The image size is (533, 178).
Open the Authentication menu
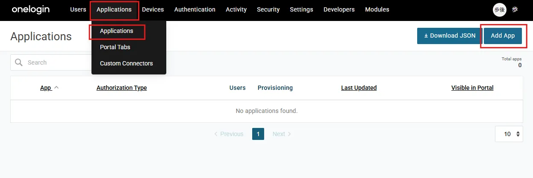(195, 9)
